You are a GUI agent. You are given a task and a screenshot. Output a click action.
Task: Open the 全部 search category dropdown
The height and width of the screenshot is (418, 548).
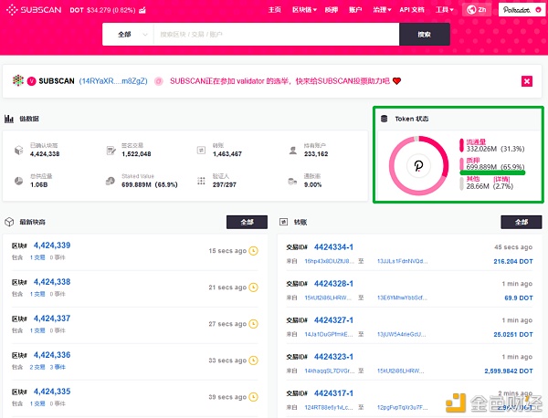(x=128, y=34)
